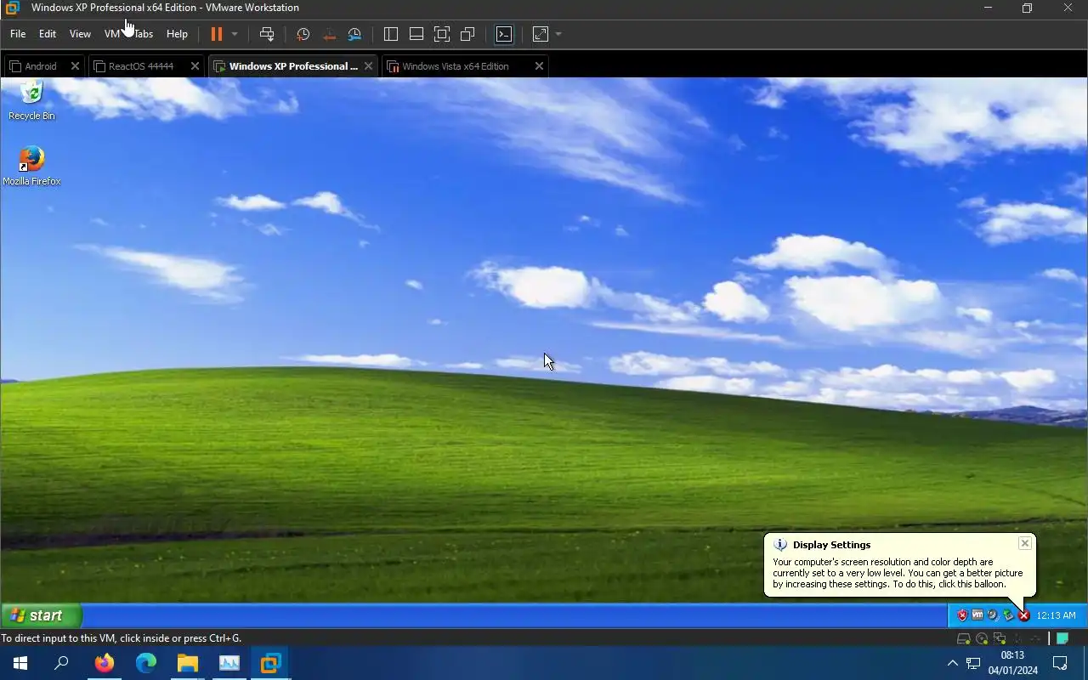Open the Tabs menu
The width and height of the screenshot is (1088, 680).
point(144,34)
